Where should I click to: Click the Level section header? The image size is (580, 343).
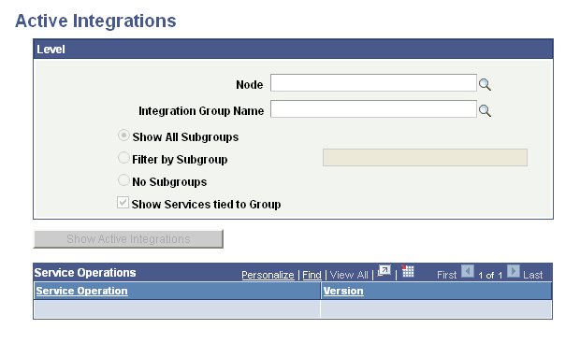coord(294,50)
